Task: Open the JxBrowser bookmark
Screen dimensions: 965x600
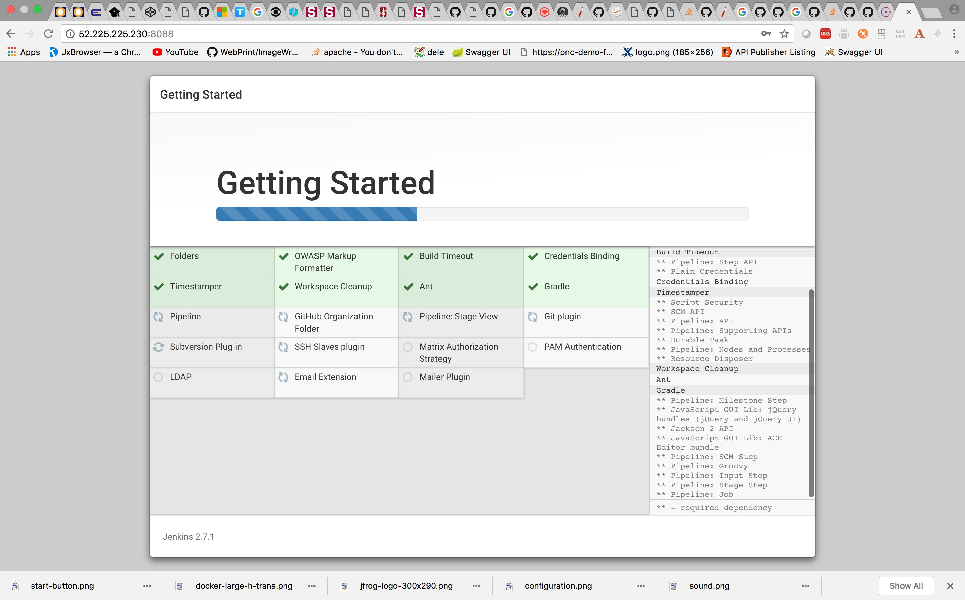Action: [x=95, y=52]
